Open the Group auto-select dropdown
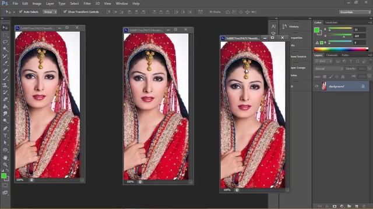This screenshot has width=373, height=209. click(x=50, y=12)
